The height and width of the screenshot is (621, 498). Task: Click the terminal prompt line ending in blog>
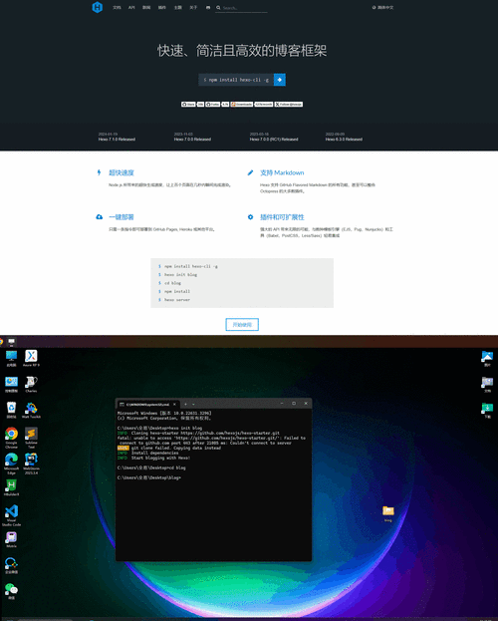[x=148, y=477]
